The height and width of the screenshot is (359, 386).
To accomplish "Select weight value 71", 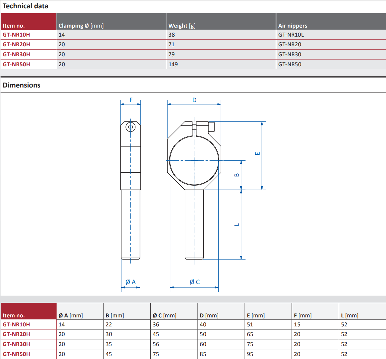I will click(x=171, y=44).
